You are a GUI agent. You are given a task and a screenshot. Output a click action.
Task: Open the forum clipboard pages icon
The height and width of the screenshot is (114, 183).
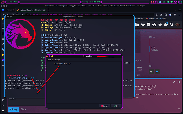click(x=137, y=25)
